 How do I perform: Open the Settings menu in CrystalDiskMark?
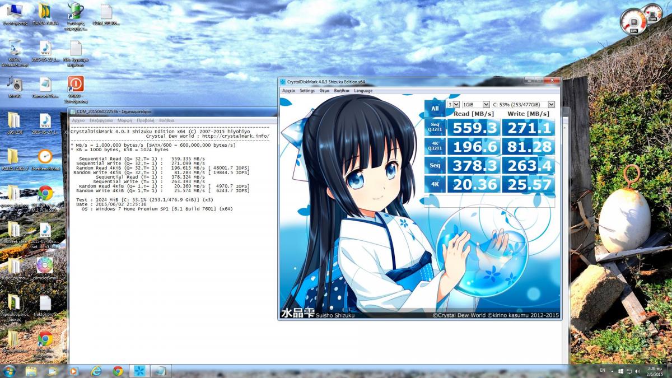[307, 91]
